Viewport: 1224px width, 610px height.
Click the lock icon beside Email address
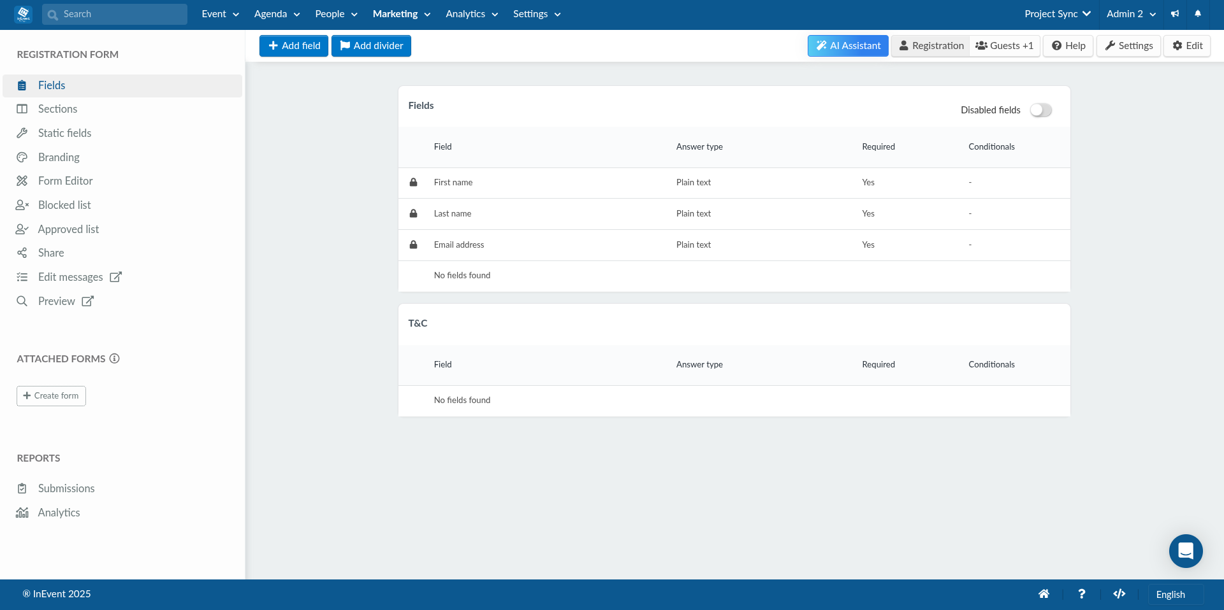413,245
